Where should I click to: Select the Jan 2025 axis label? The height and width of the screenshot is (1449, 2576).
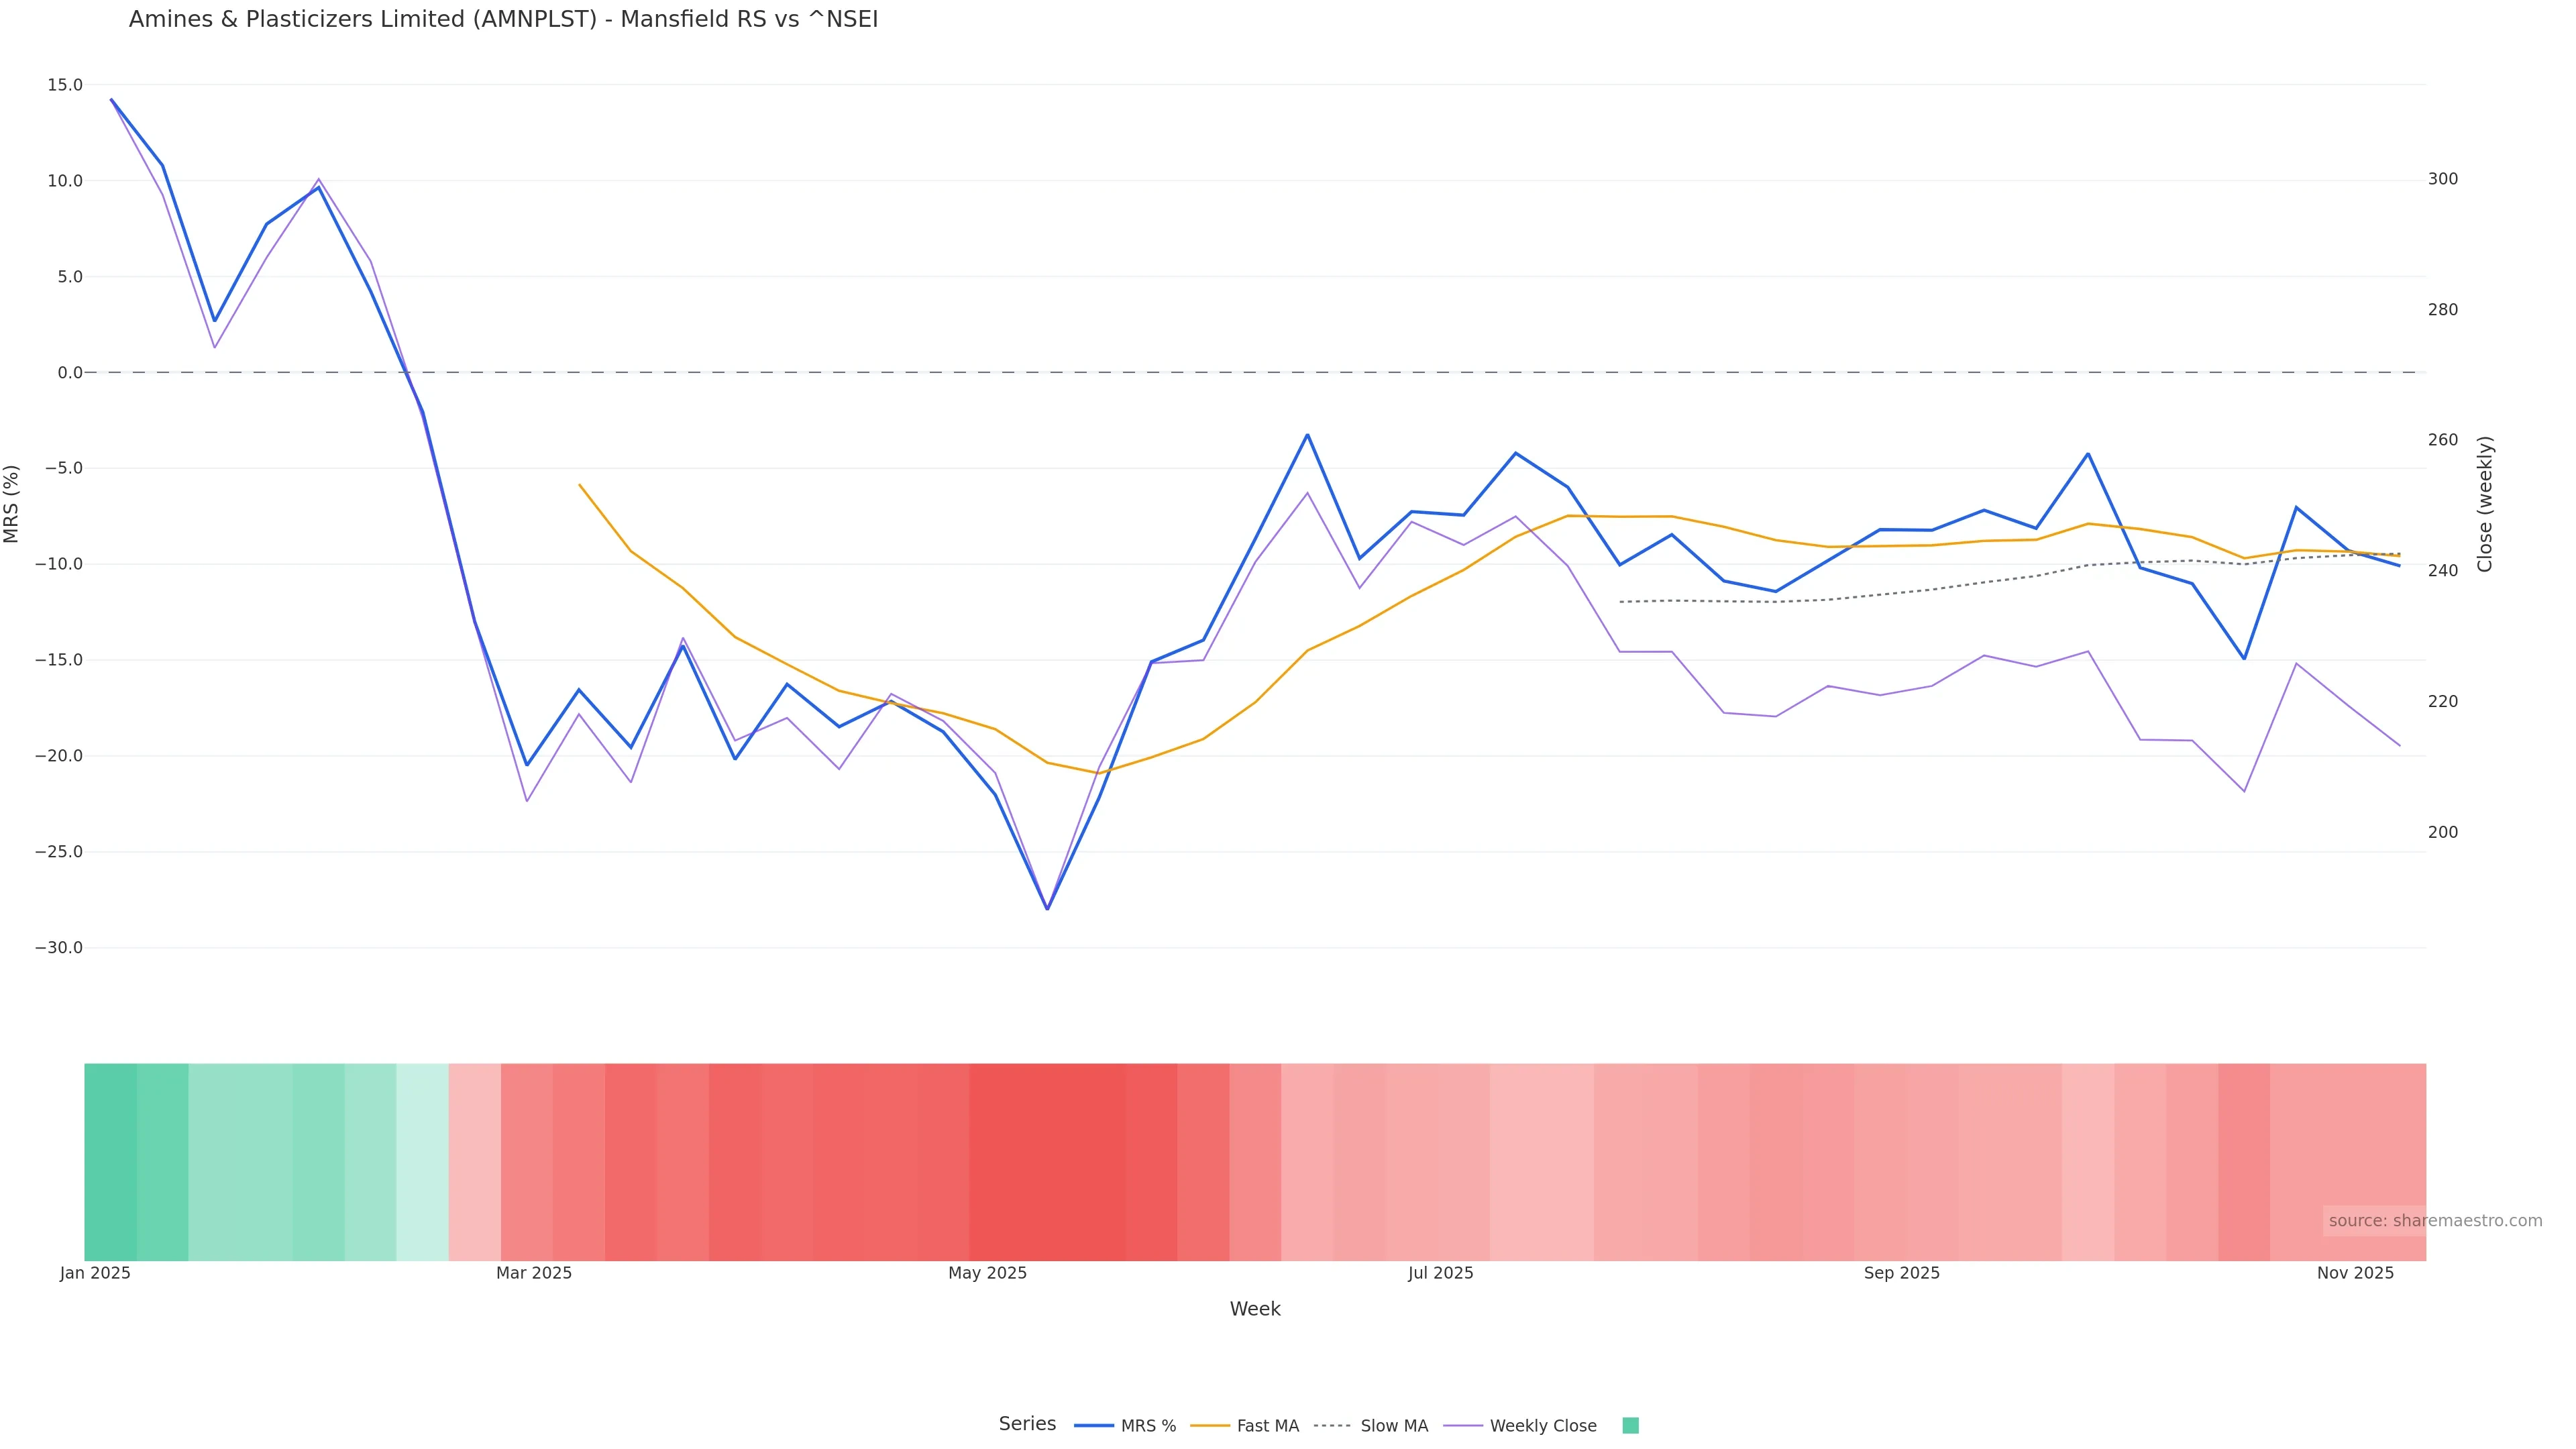click(x=95, y=1273)
